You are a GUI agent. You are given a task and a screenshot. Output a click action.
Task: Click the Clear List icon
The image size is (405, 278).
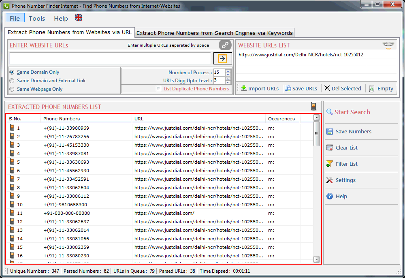click(330, 148)
